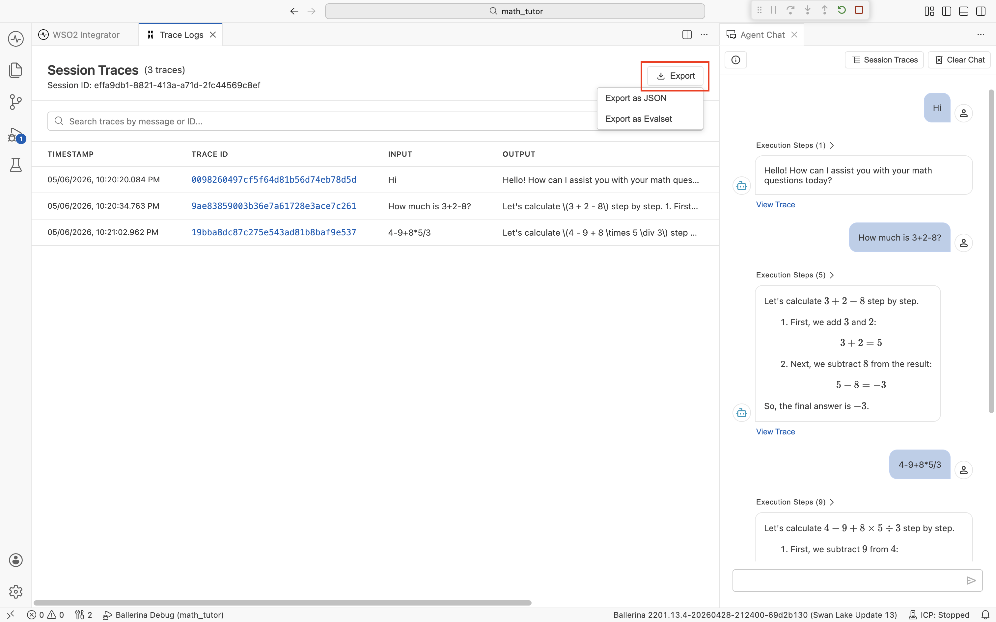Open the notifications bell
Image resolution: width=996 pixels, height=622 pixels.
(985, 615)
